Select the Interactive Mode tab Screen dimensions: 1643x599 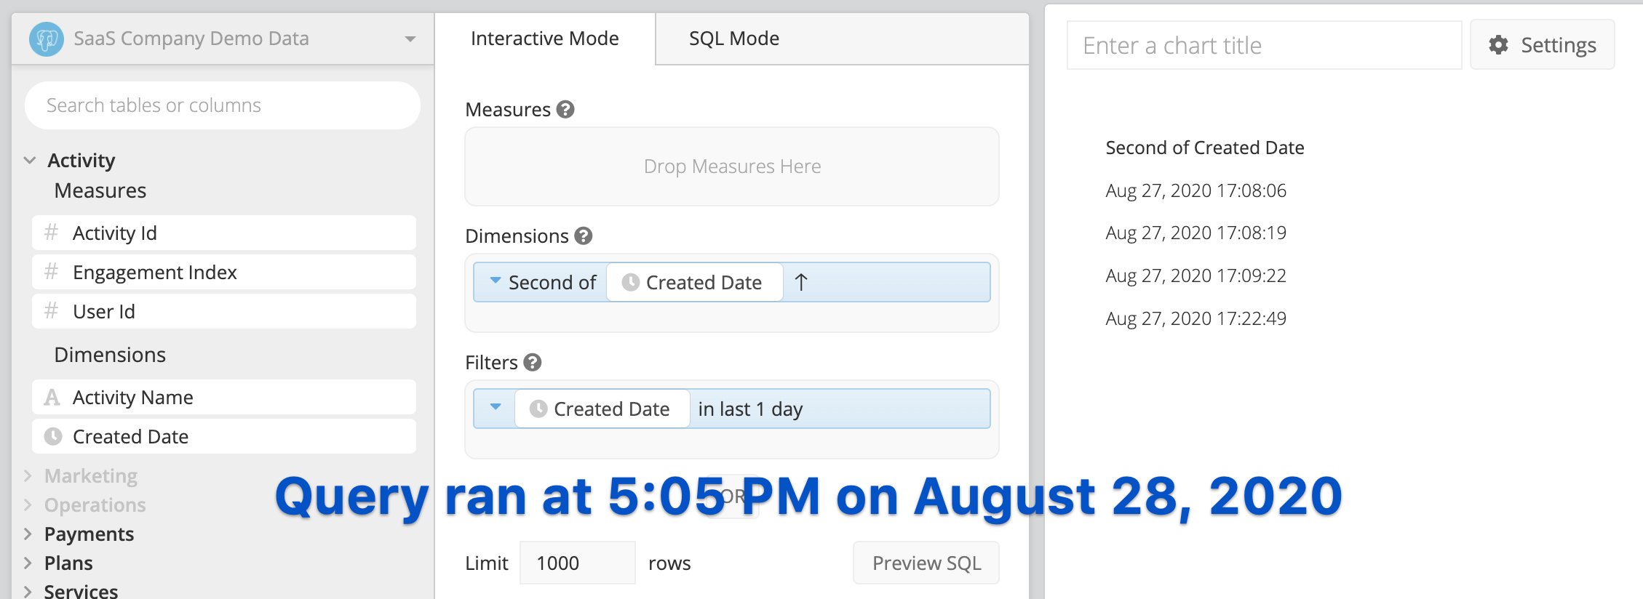pos(545,39)
